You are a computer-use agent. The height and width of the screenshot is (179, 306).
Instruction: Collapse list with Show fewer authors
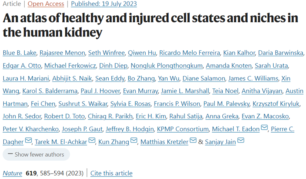pyautogui.click(x=36, y=155)
